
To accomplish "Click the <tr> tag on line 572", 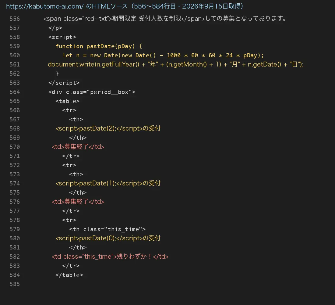I will point(69,165).
